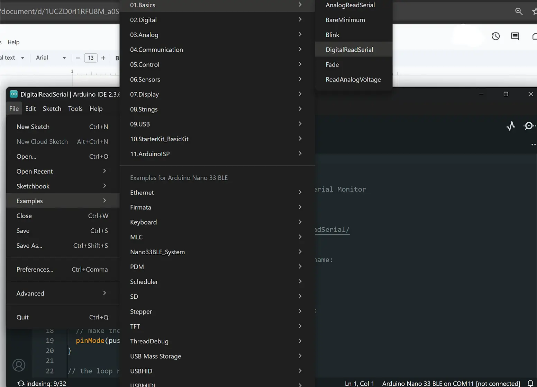
Task: Click Ln 1, Col 1 cursor position
Action: pos(359,384)
